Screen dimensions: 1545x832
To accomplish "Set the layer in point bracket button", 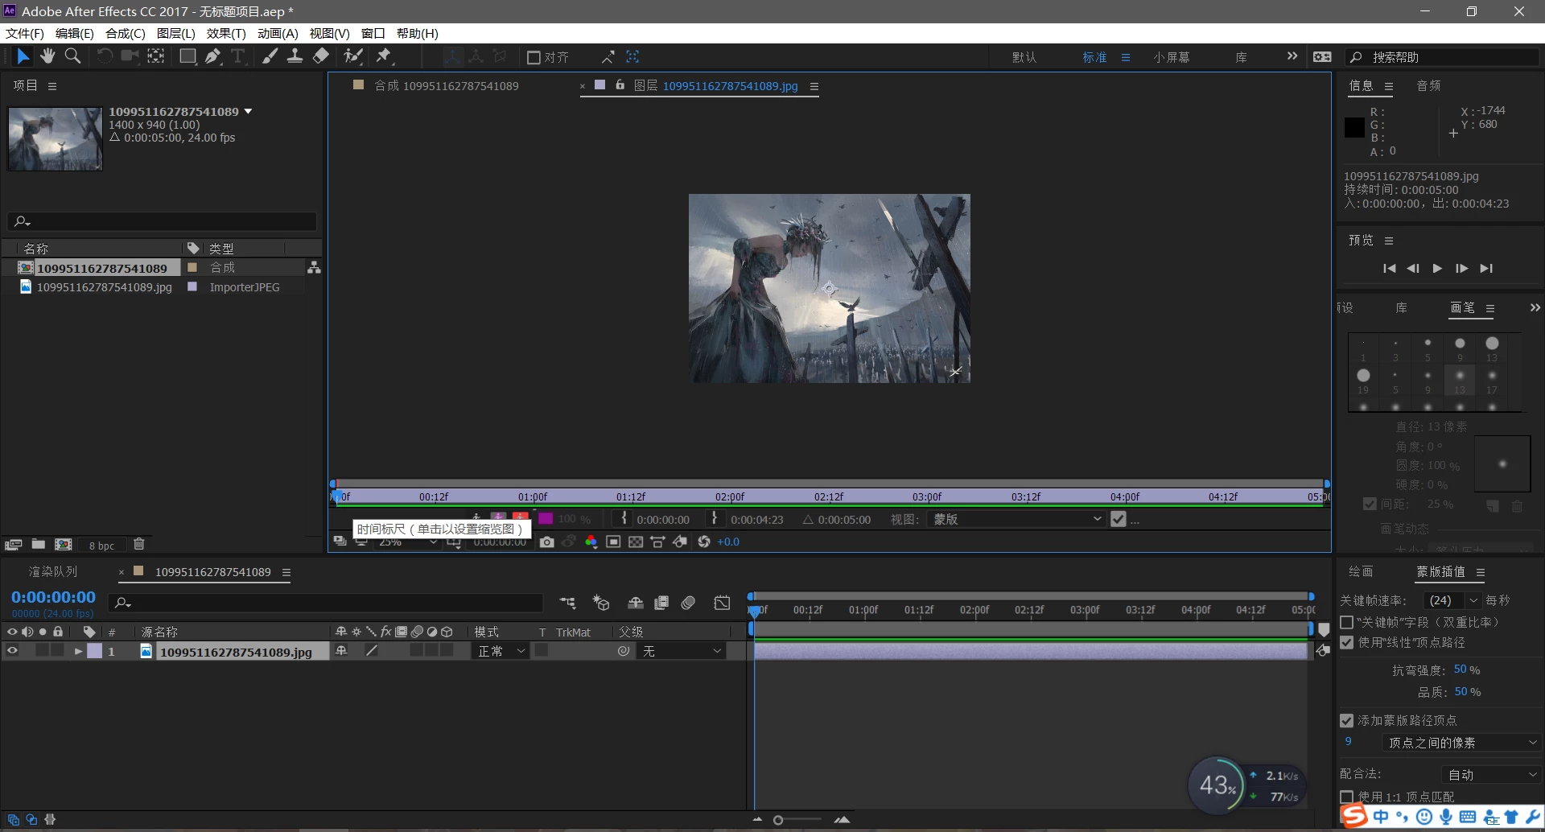I will 624,519.
